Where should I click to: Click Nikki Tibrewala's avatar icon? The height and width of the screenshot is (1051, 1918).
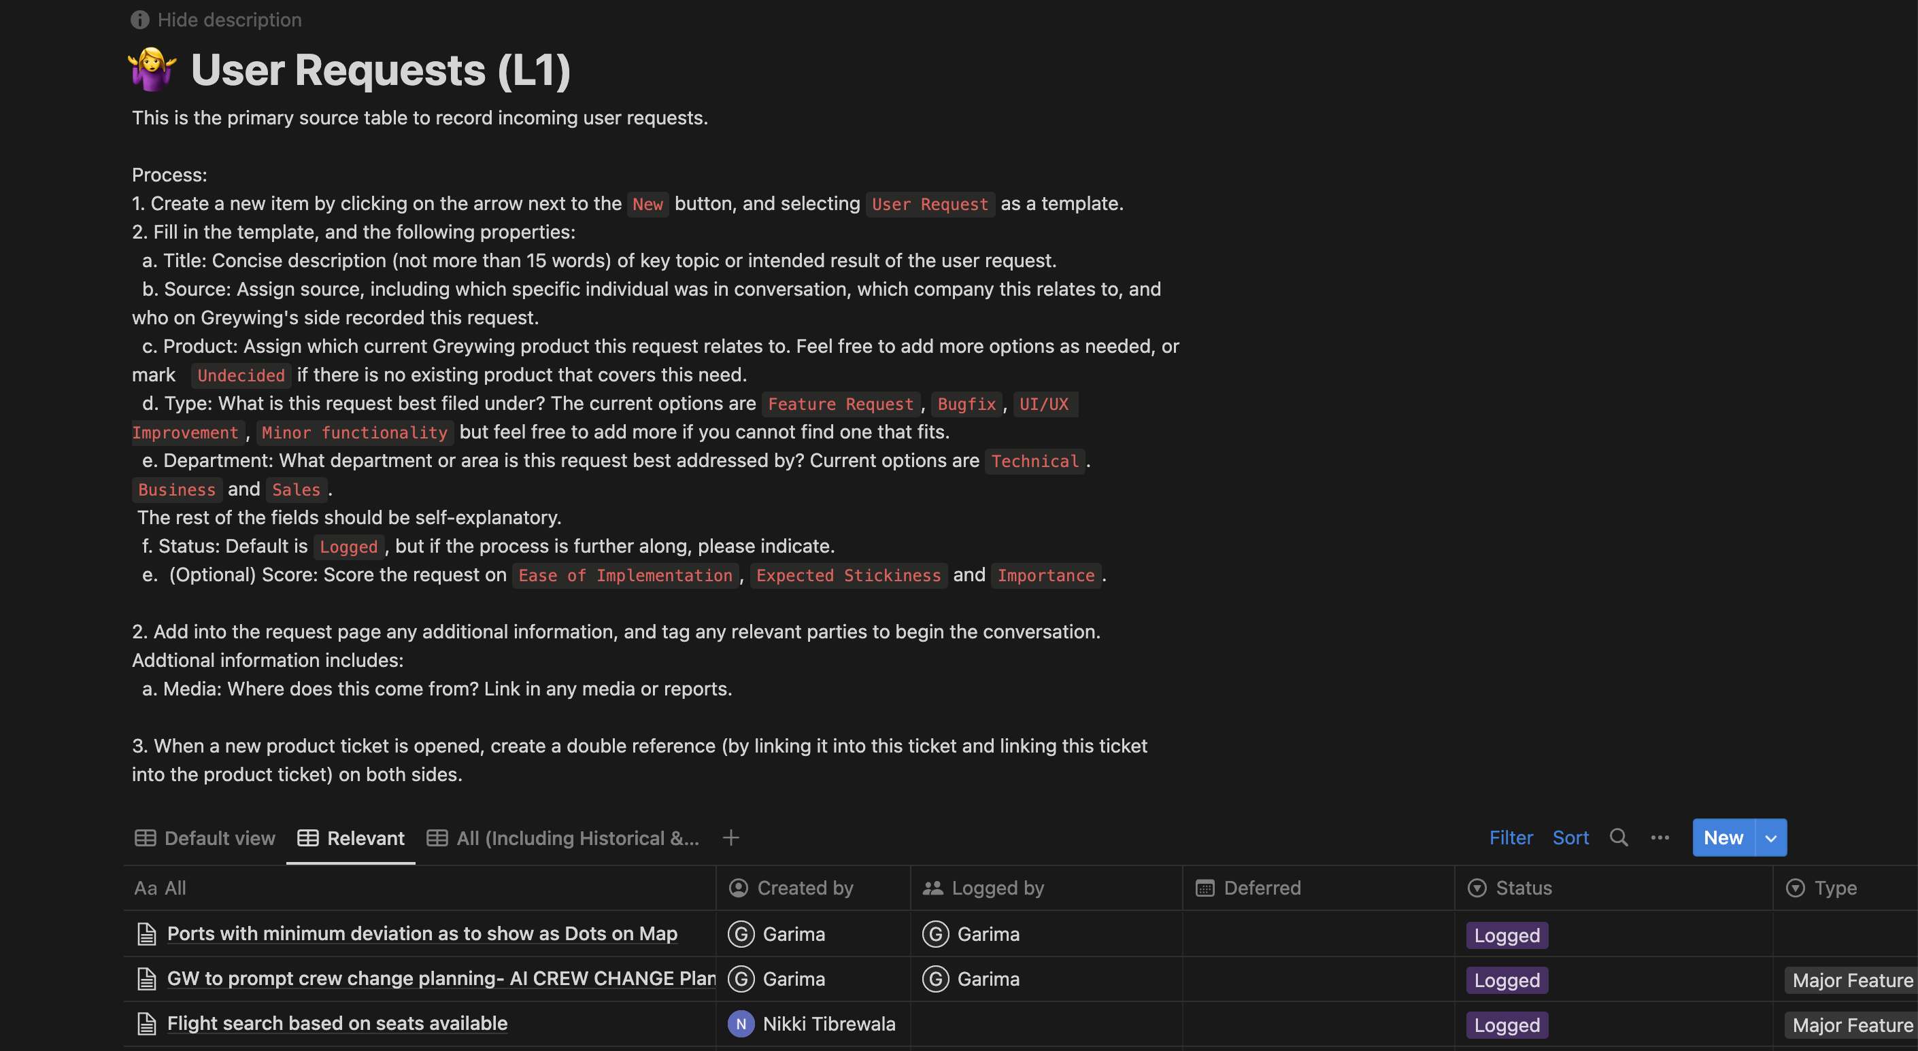(741, 1023)
